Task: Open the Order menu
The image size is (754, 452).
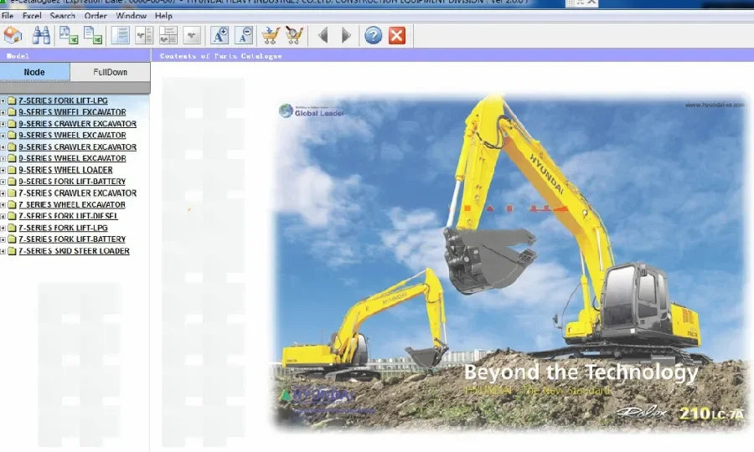Action: (x=96, y=16)
